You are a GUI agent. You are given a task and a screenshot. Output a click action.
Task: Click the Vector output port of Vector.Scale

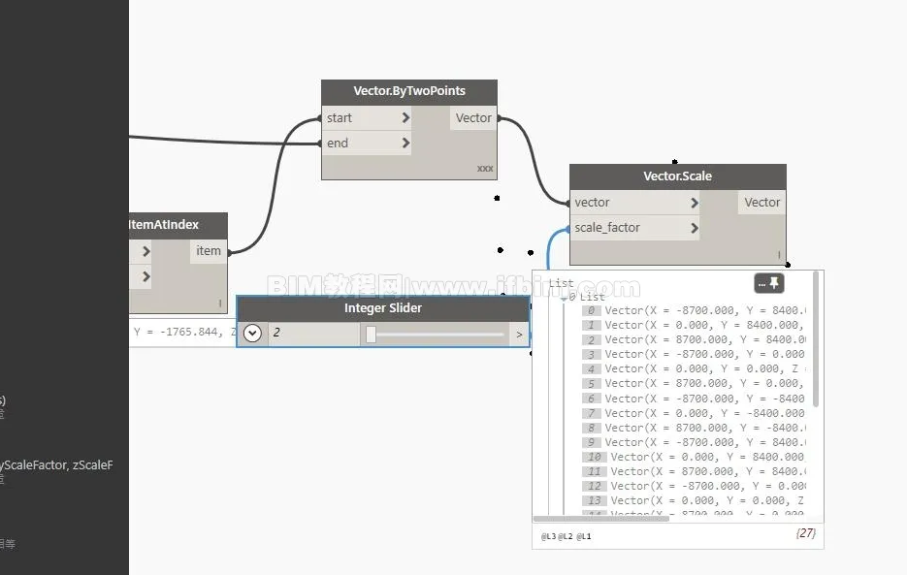[761, 203]
